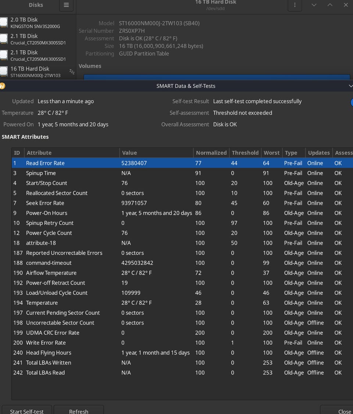The image size is (353, 414).
Task: Select the Total LBAs Read row
Action: pos(182,372)
